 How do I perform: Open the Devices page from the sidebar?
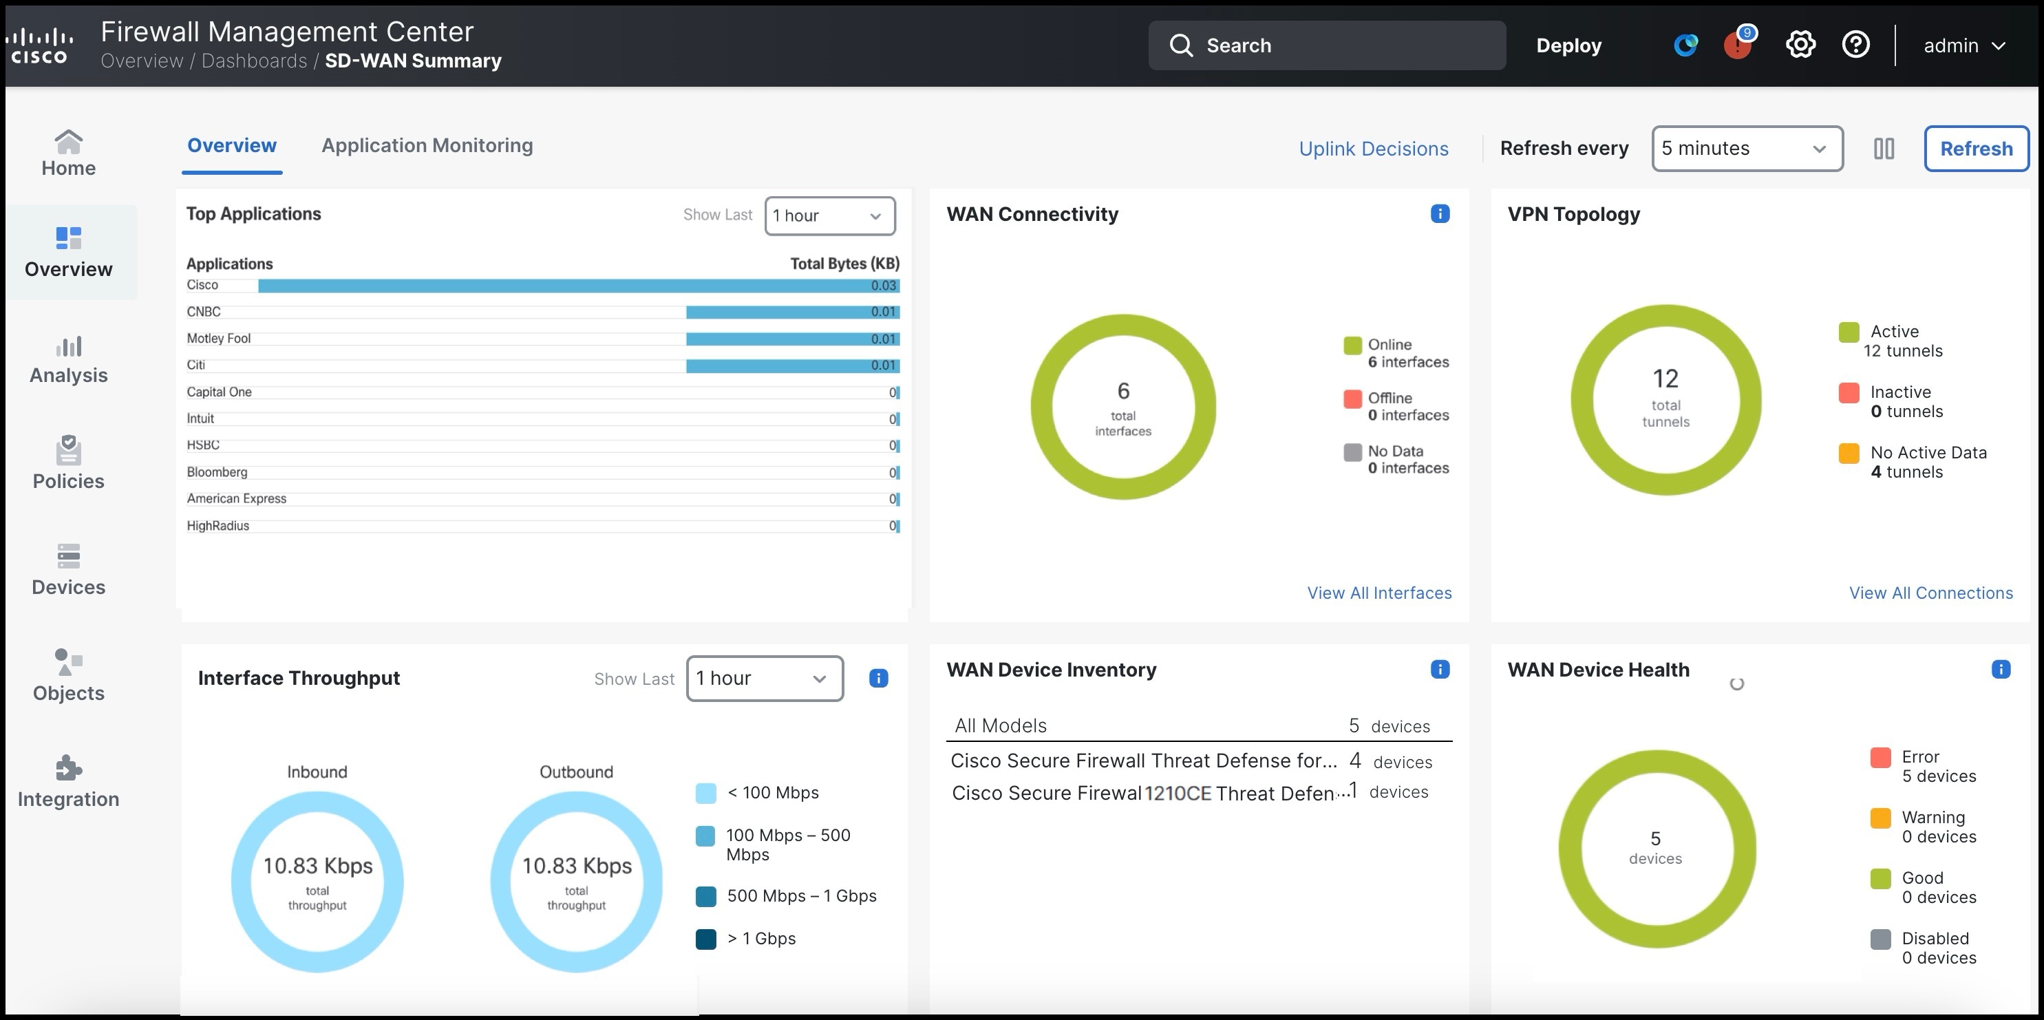point(68,568)
